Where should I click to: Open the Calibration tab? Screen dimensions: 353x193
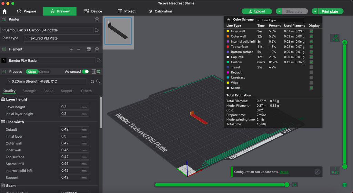click(160, 11)
